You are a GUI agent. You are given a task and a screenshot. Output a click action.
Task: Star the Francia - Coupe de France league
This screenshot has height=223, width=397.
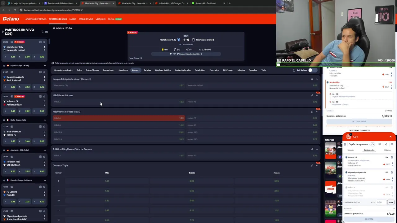[x=4, y=180]
